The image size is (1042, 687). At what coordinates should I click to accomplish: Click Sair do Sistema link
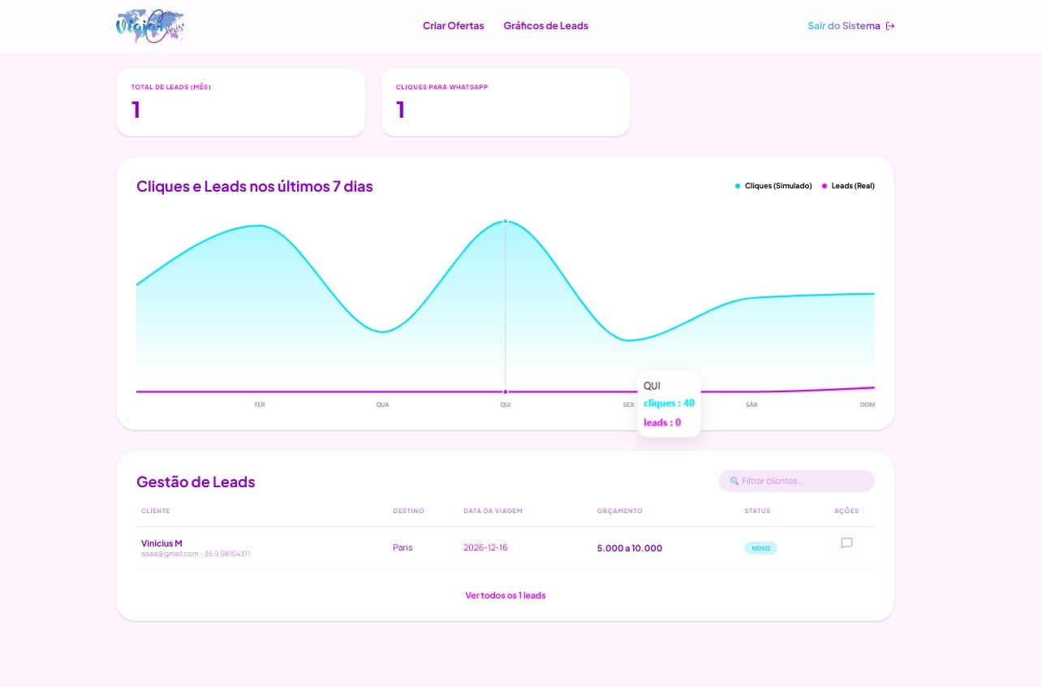pyautogui.click(x=842, y=25)
